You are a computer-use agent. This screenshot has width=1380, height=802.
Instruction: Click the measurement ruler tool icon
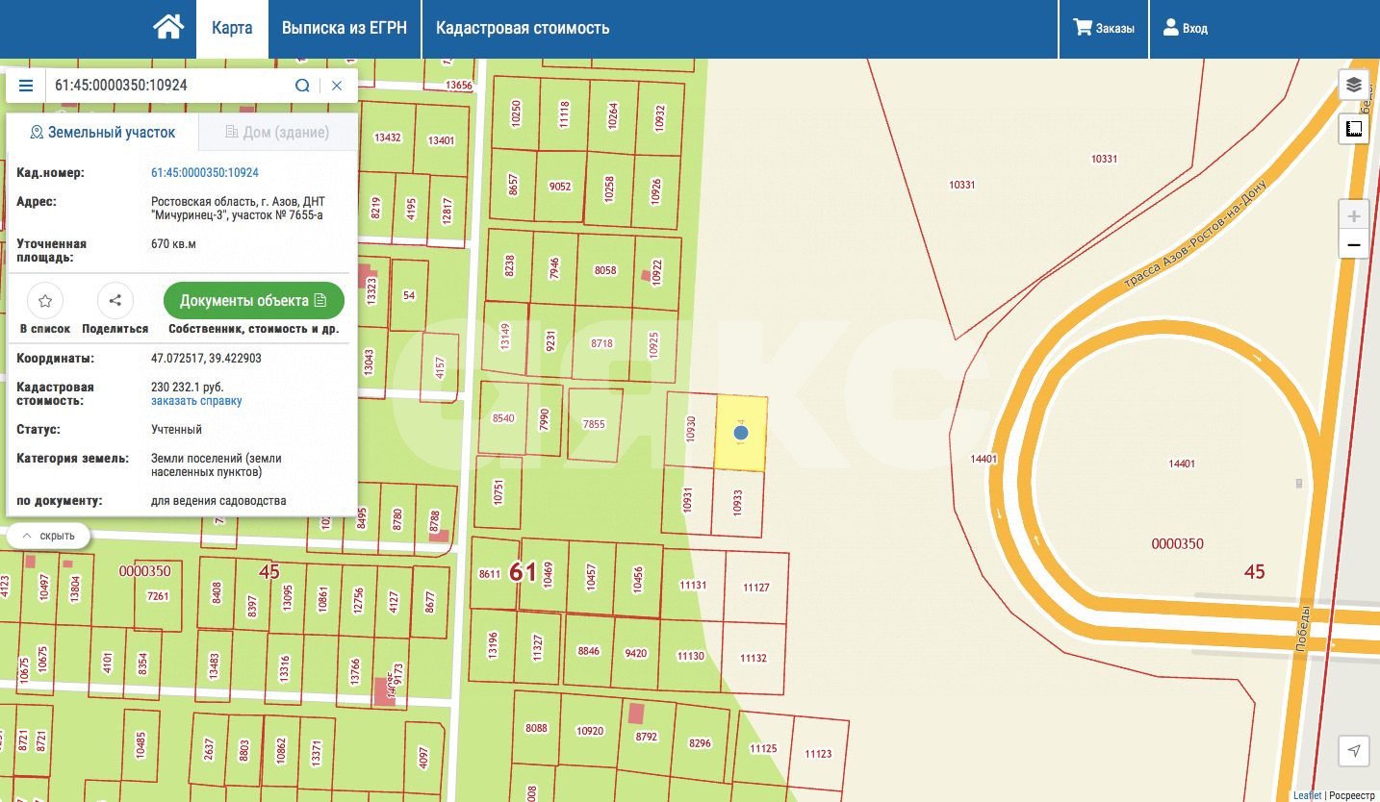point(1354,129)
